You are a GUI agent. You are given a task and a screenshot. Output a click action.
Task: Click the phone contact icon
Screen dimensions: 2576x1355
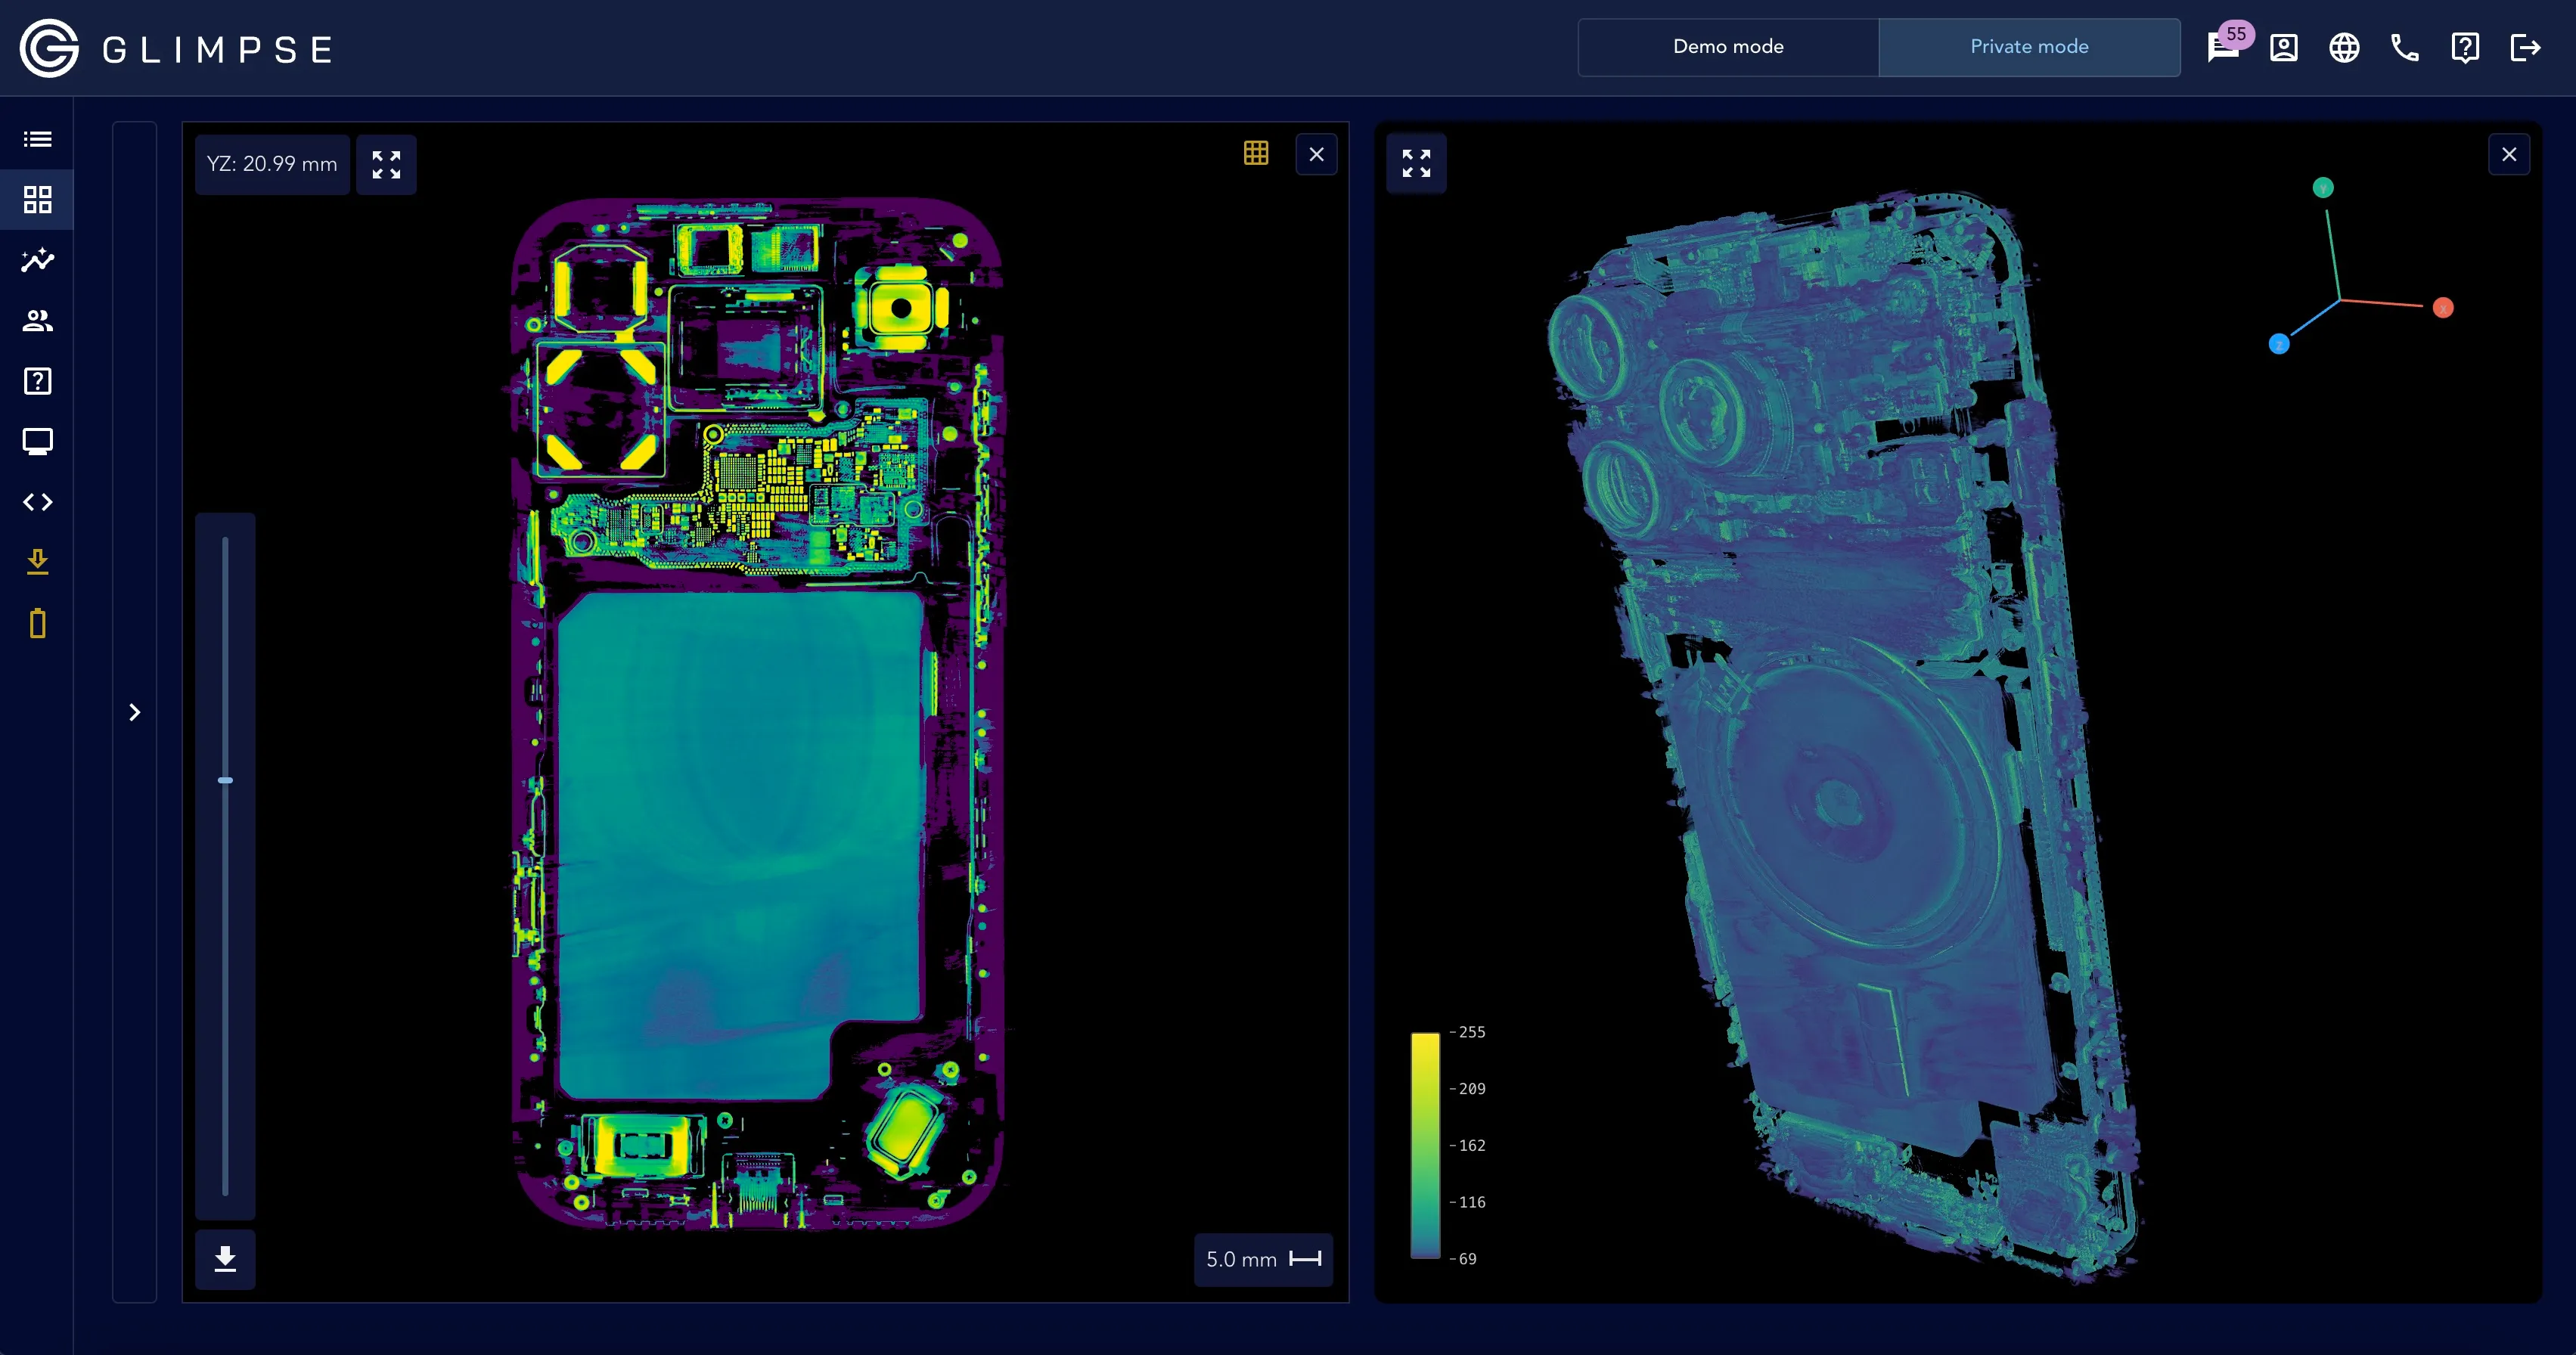(x=2405, y=47)
